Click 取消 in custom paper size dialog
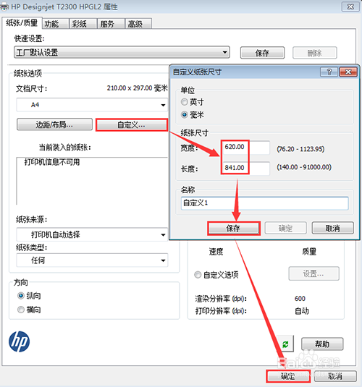 [333, 228]
